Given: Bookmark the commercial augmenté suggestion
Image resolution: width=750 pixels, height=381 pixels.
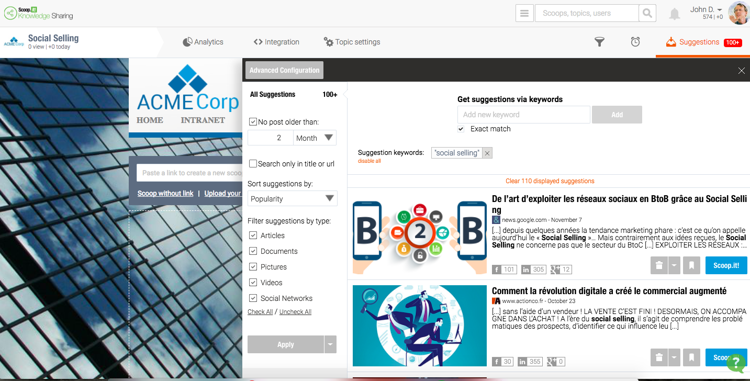Looking at the screenshot, I should pyautogui.click(x=691, y=357).
